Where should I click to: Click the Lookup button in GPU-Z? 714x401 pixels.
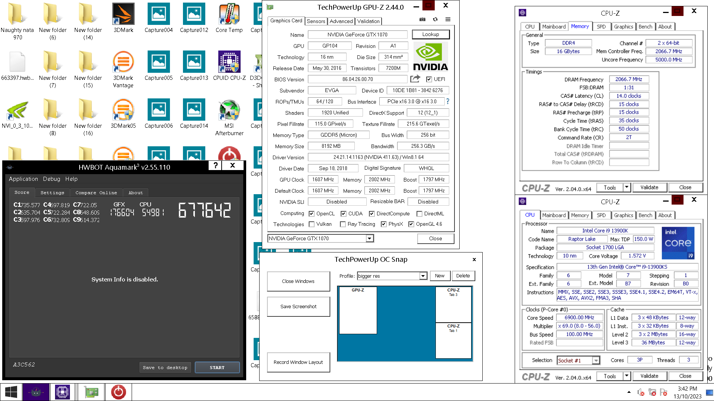431,34
